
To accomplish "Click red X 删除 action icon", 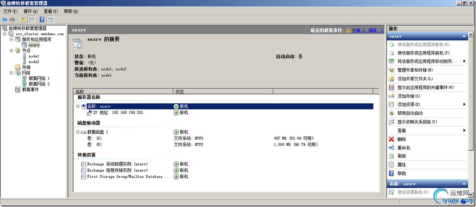I will click(x=392, y=139).
